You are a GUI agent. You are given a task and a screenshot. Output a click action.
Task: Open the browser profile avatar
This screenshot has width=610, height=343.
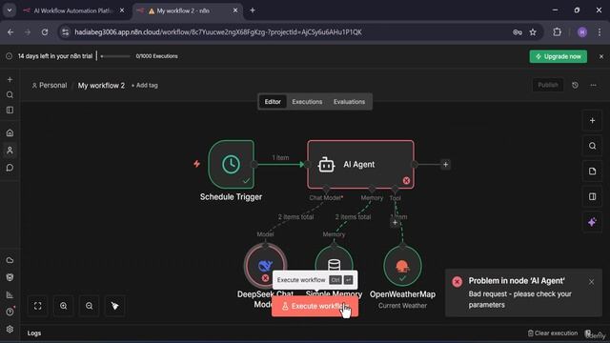click(582, 32)
